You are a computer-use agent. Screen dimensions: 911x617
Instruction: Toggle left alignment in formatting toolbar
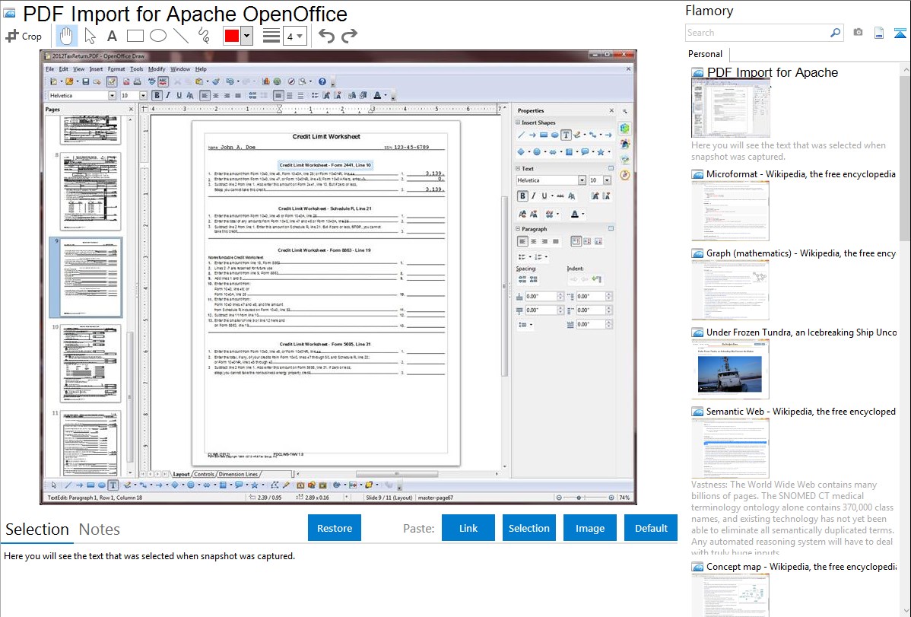[205, 95]
